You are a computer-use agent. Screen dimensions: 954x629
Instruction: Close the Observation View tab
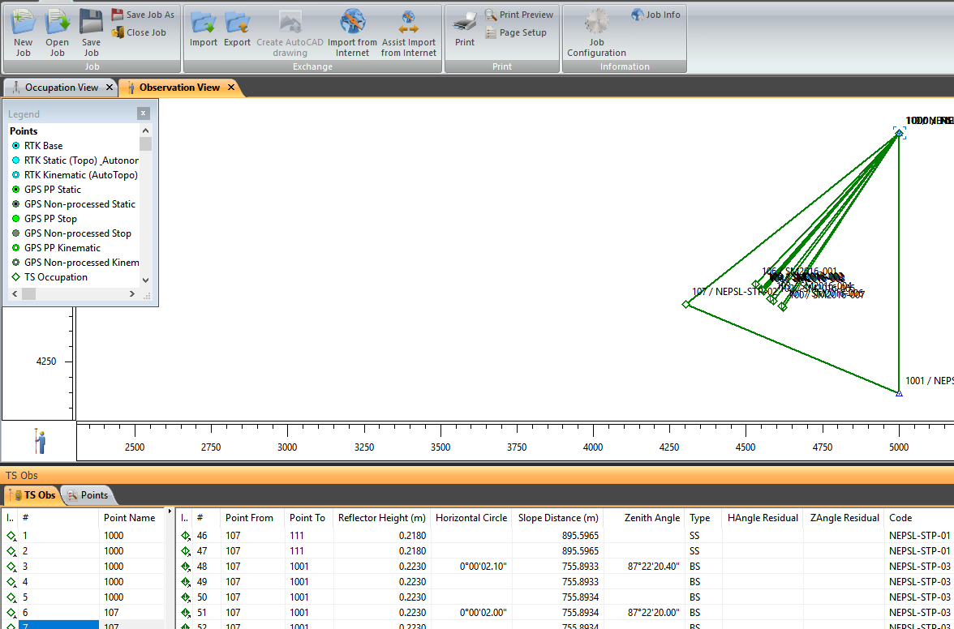pos(231,88)
